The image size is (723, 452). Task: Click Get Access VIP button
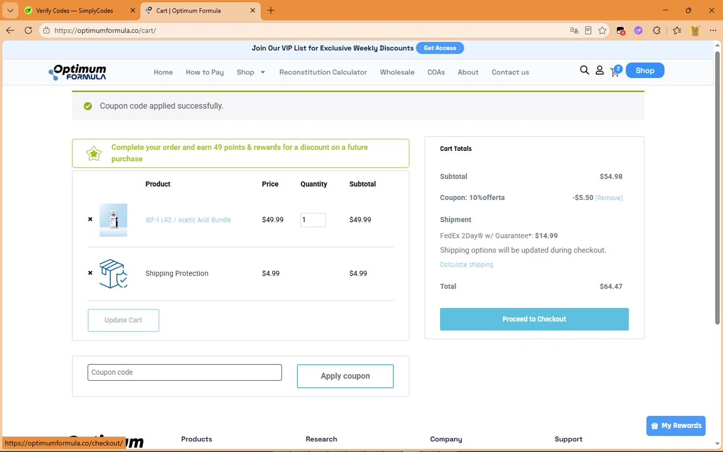[x=440, y=48]
